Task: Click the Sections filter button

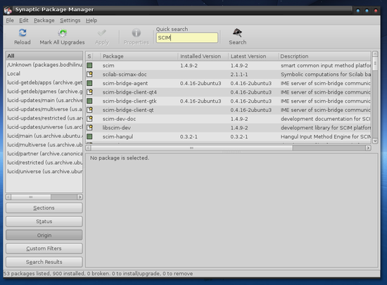Action: pos(44,208)
